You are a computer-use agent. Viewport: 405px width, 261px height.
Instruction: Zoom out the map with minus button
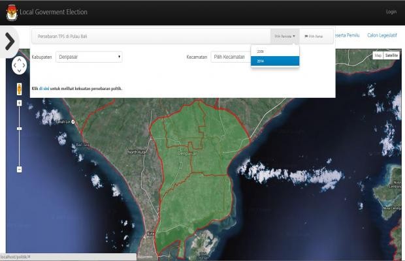tap(19, 169)
